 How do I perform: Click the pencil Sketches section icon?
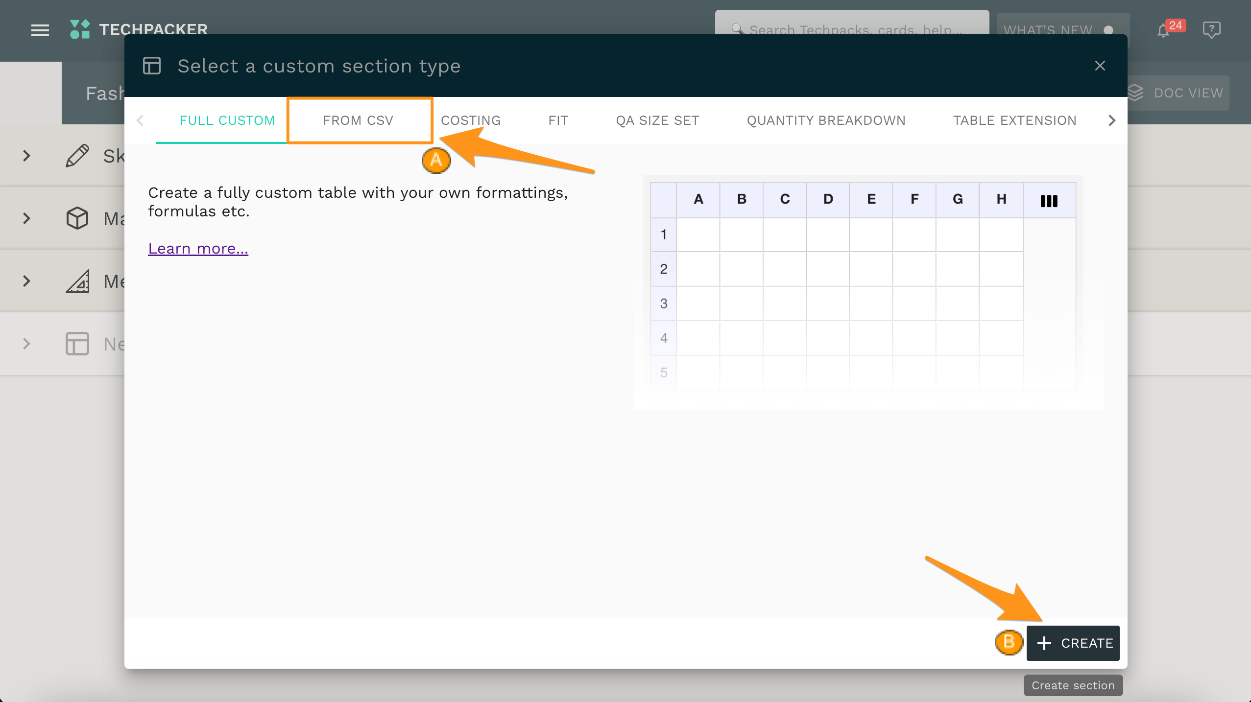click(77, 156)
